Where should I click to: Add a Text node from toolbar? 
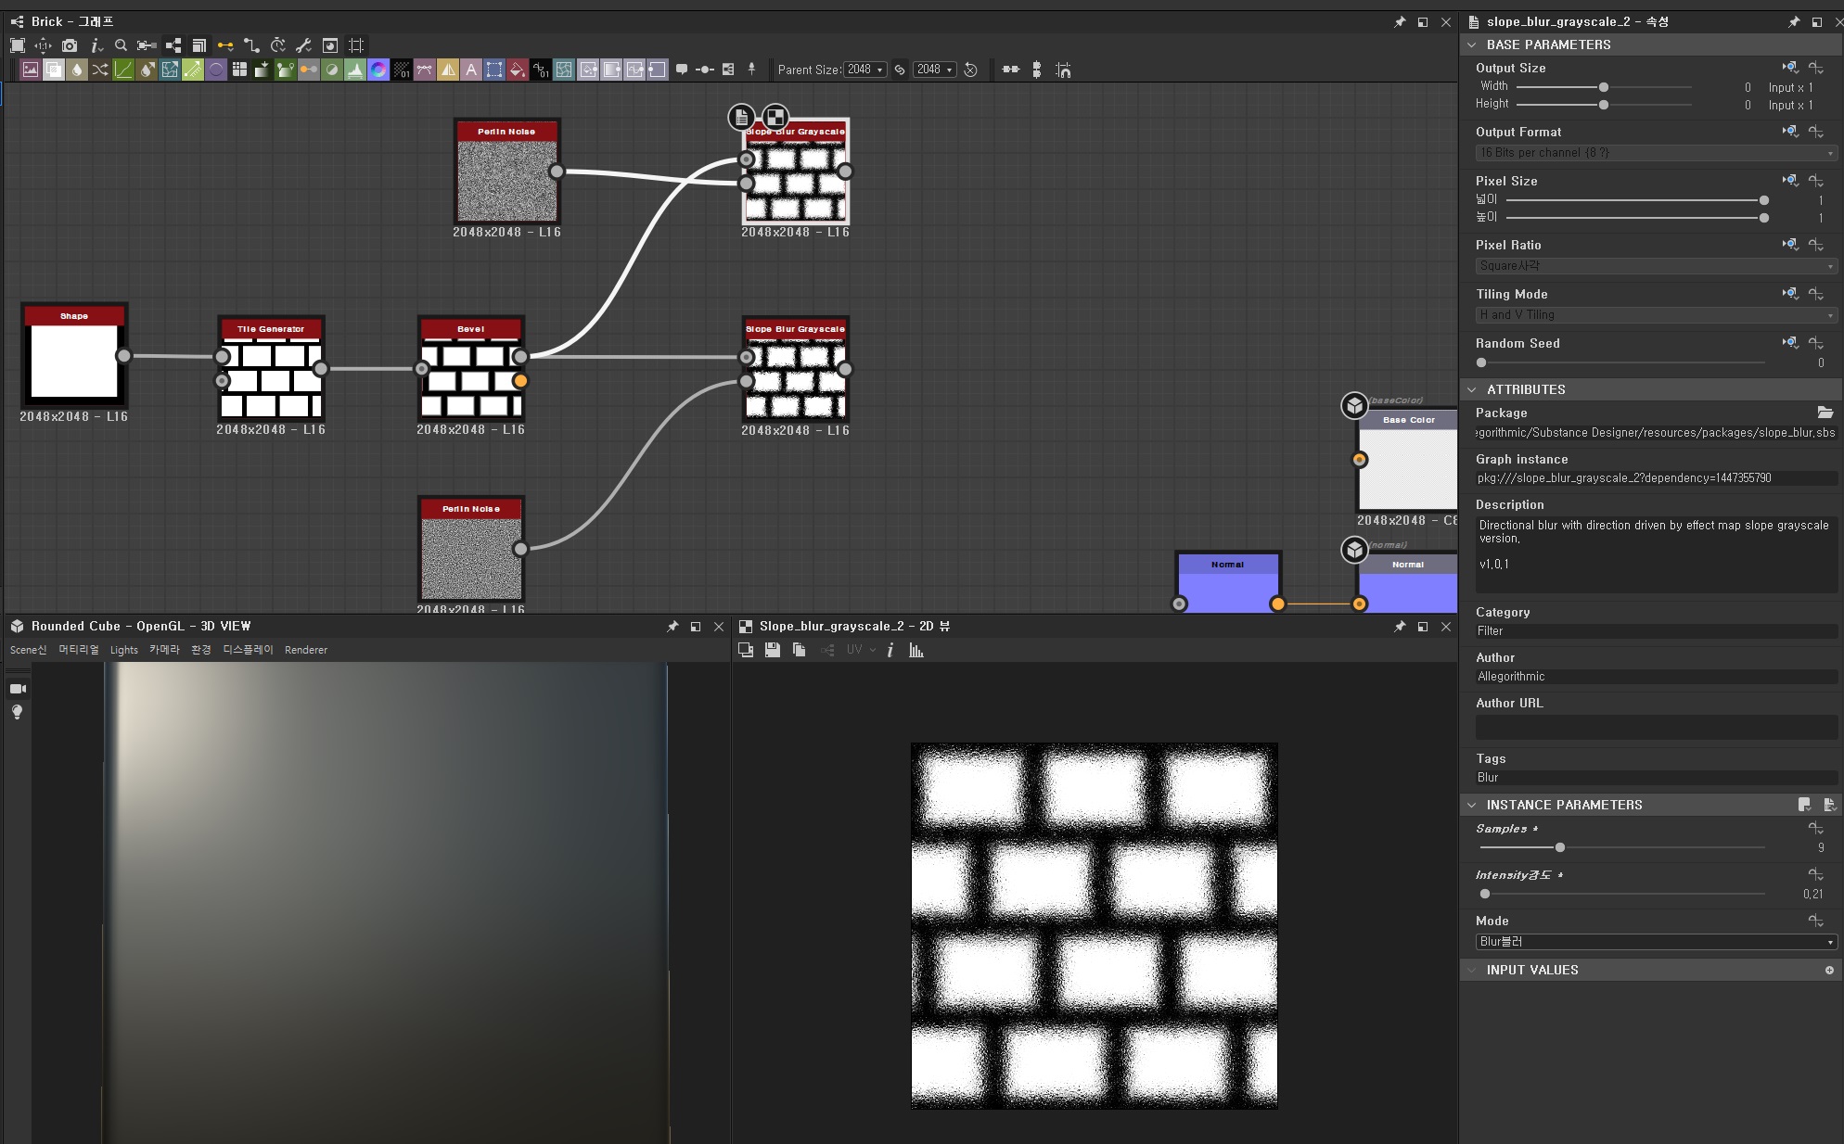click(x=471, y=70)
